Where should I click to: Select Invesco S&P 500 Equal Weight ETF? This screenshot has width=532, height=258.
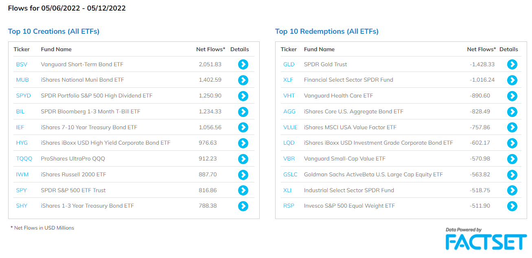tap(349, 206)
